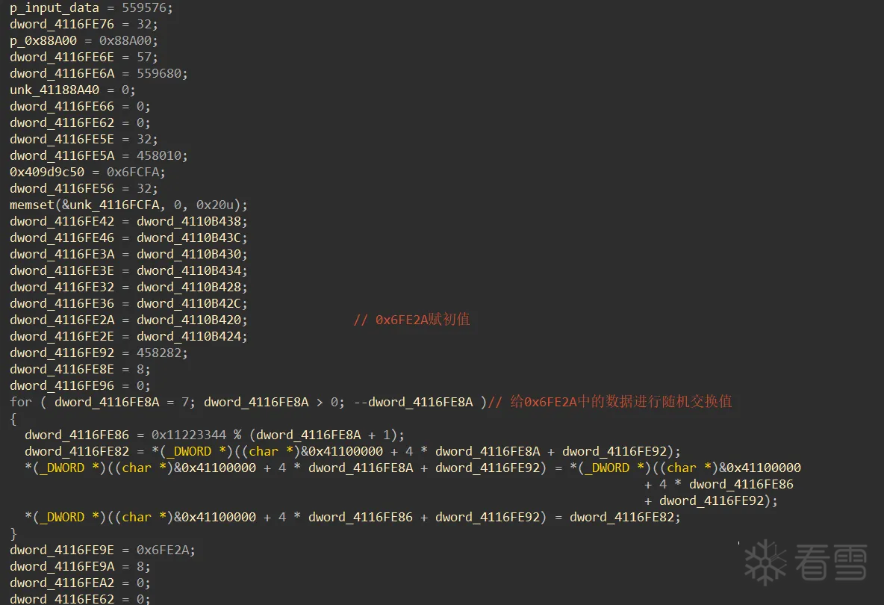Select dword_4116FE5A = 458010 line
The image size is (884, 605).
click(99, 155)
